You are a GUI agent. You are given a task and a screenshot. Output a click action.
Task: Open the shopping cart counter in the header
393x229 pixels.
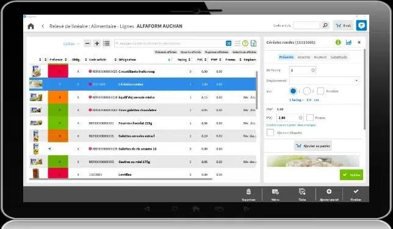pyautogui.click(x=343, y=26)
